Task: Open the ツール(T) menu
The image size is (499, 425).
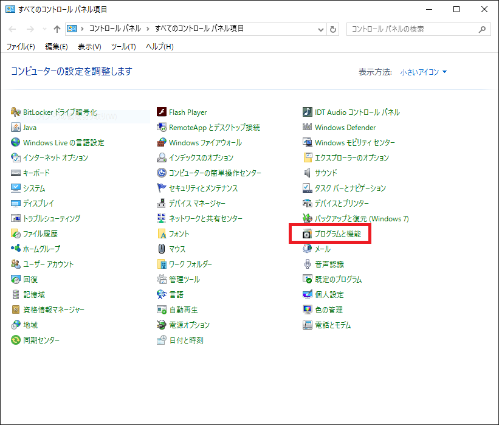Action: (123, 47)
